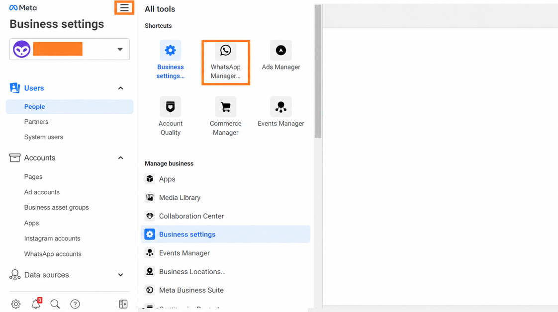Go to System users

tap(44, 137)
